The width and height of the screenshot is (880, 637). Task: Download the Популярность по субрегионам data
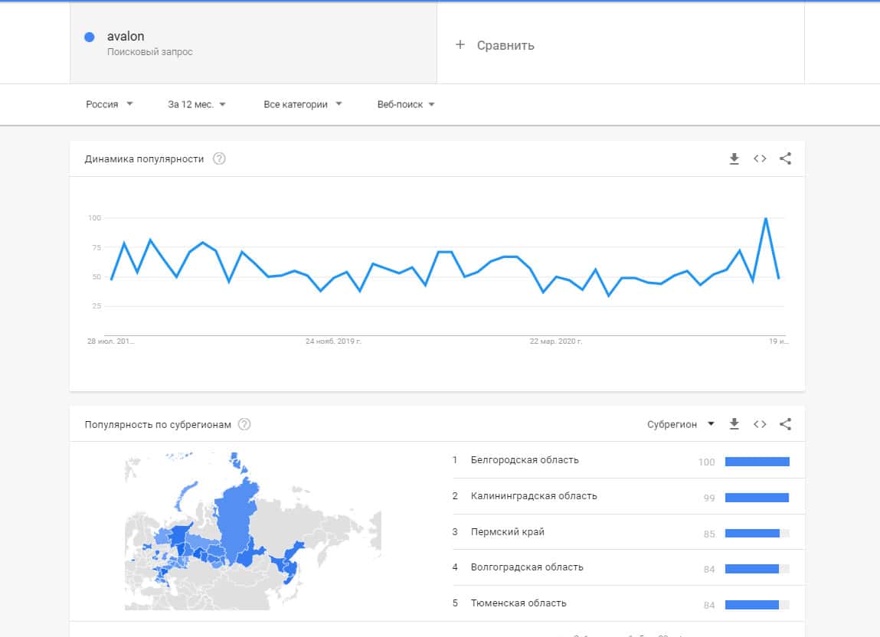pos(734,424)
